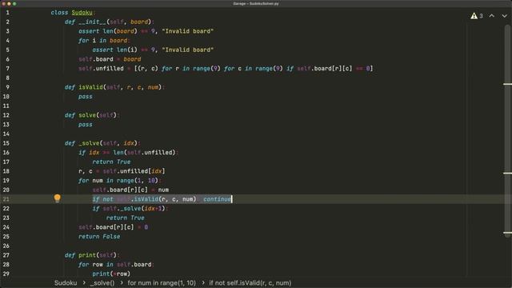Jump to previous highlighted problem arrow

click(492, 16)
